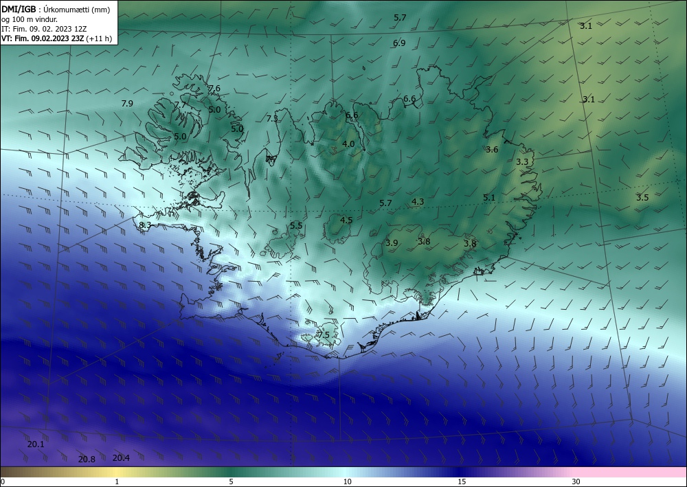The image size is (687, 487).
Task: Click the '5' tick on the color scale
Action: [x=231, y=482]
